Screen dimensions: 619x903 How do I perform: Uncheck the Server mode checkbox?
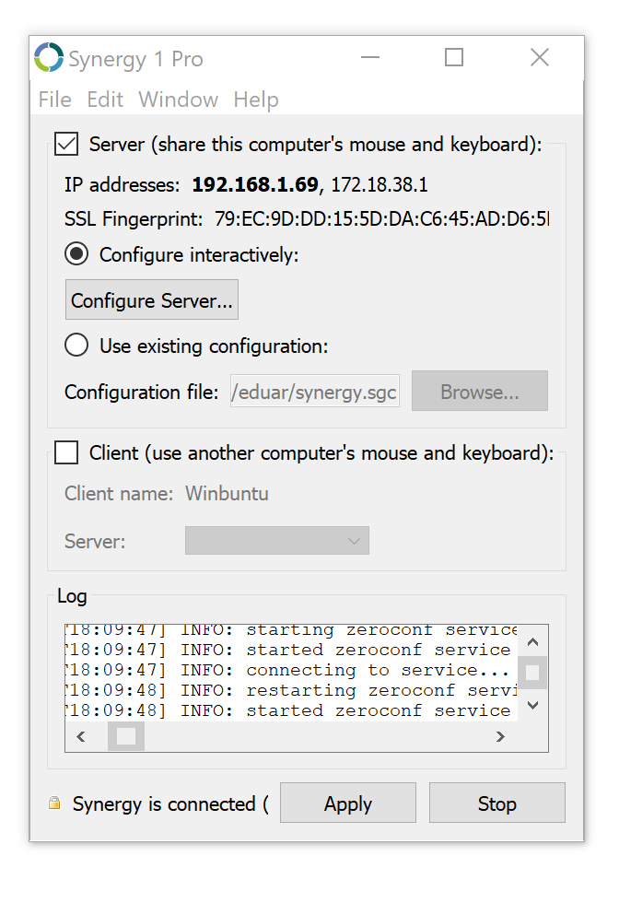coord(66,144)
